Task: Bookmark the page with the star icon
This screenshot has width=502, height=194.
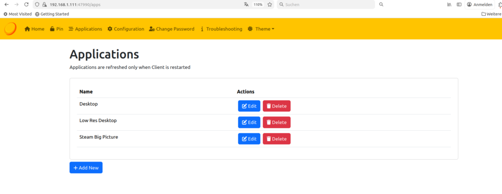Action: (270, 4)
